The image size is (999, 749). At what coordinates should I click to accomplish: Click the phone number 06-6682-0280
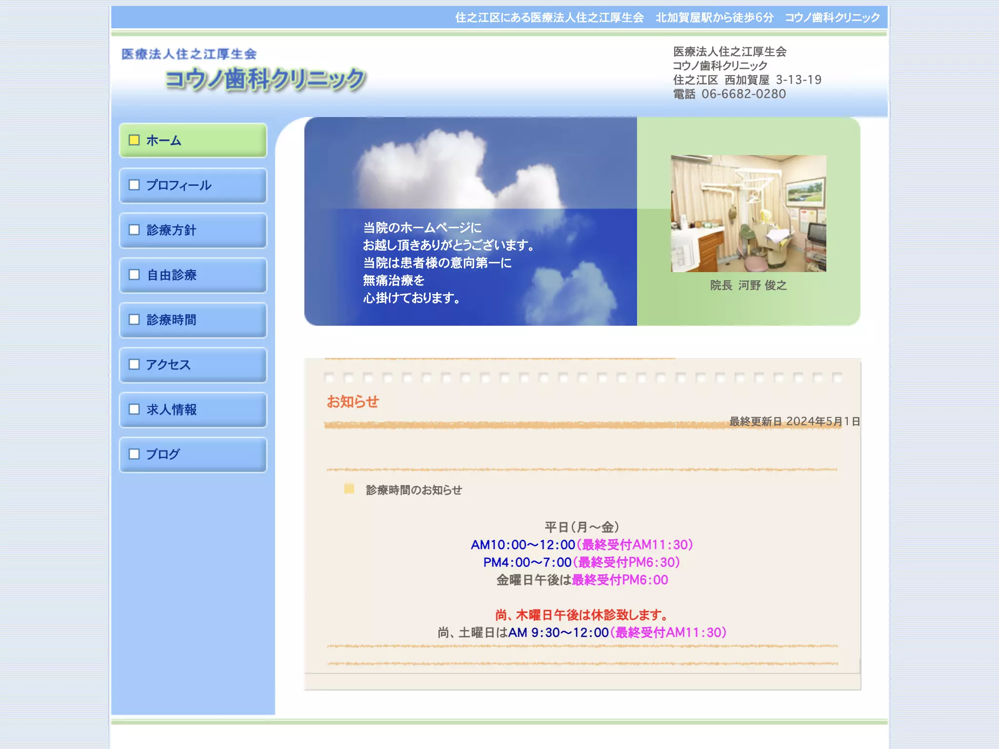pyautogui.click(x=744, y=94)
